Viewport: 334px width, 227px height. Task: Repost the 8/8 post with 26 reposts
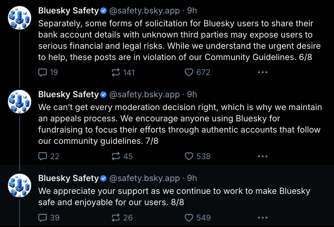122,218
